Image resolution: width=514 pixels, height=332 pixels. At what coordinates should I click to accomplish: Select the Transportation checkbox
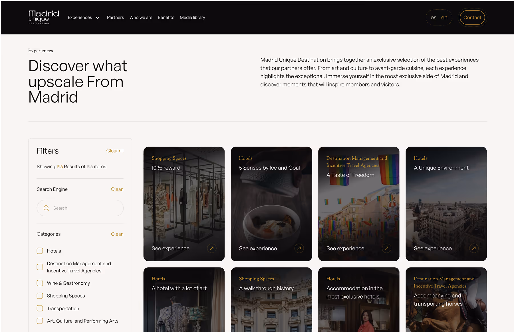coord(40,308)
